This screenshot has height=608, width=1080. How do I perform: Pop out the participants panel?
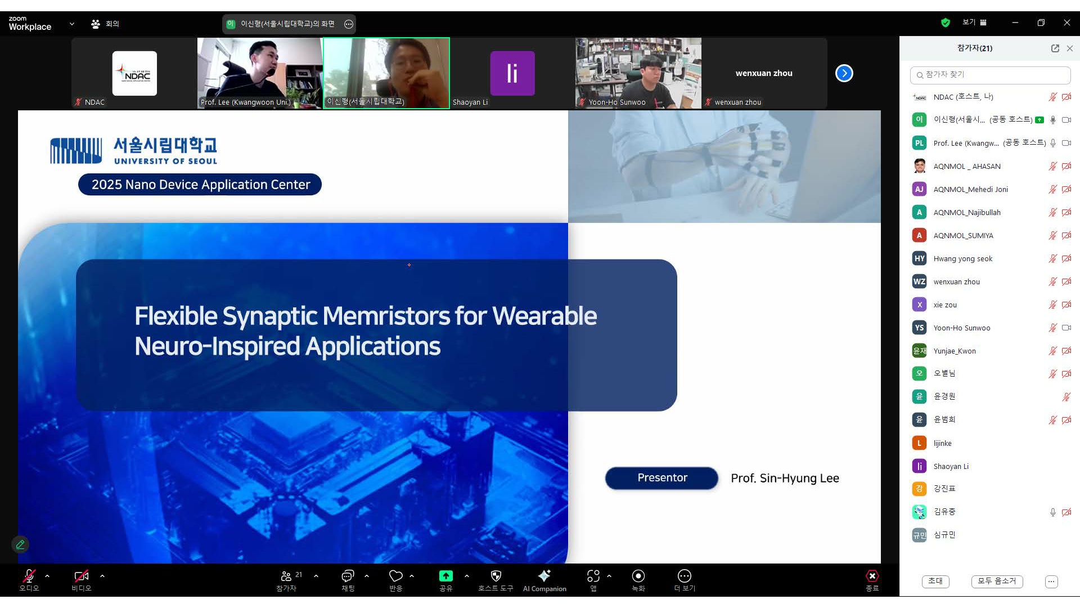pos(1055,48)
